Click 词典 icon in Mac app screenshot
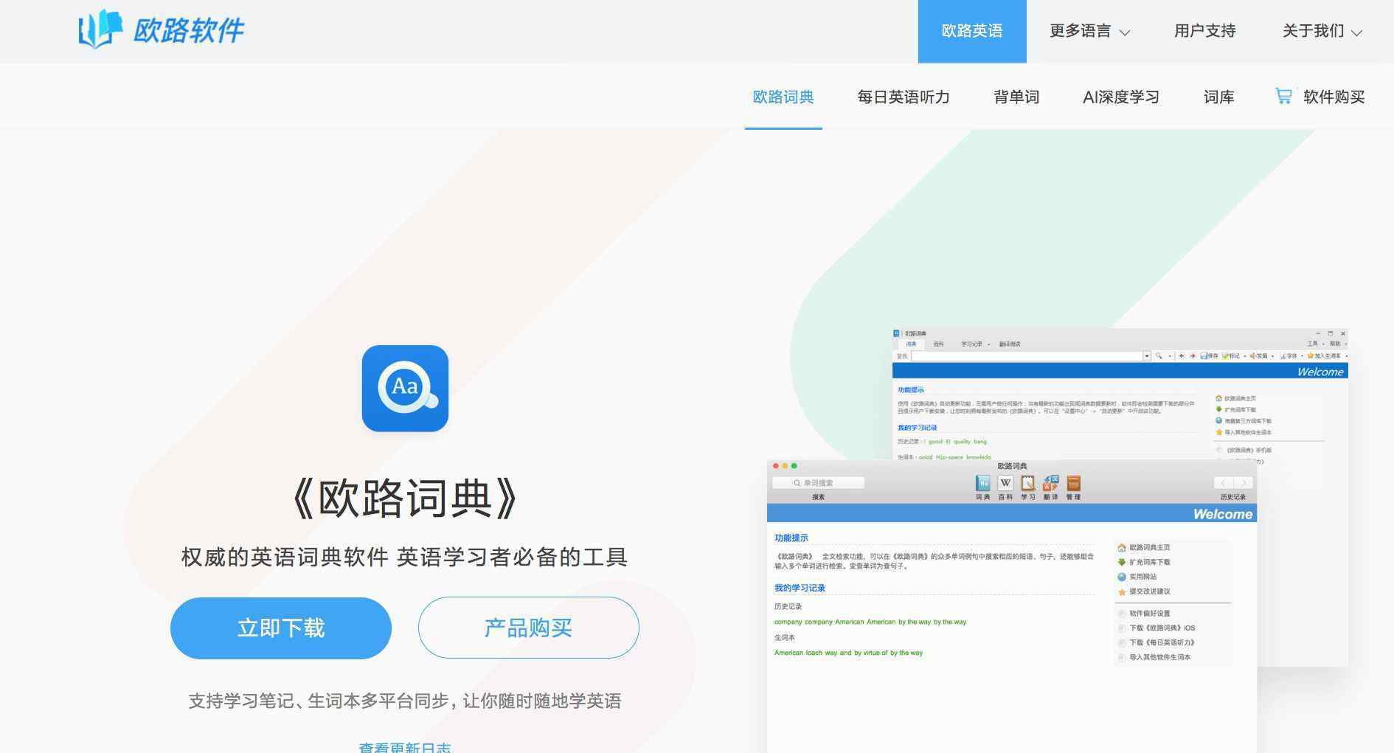Image resolution: width=1394 pixels, height=753 pixels. pos(982,483)
